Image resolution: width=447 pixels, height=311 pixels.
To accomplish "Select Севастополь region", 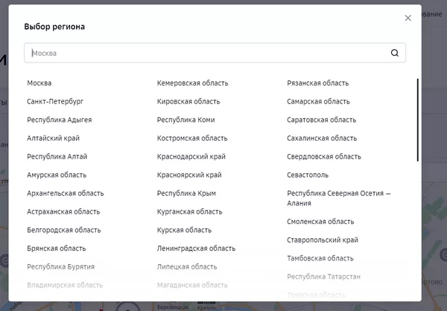I will tap(308, 175).
